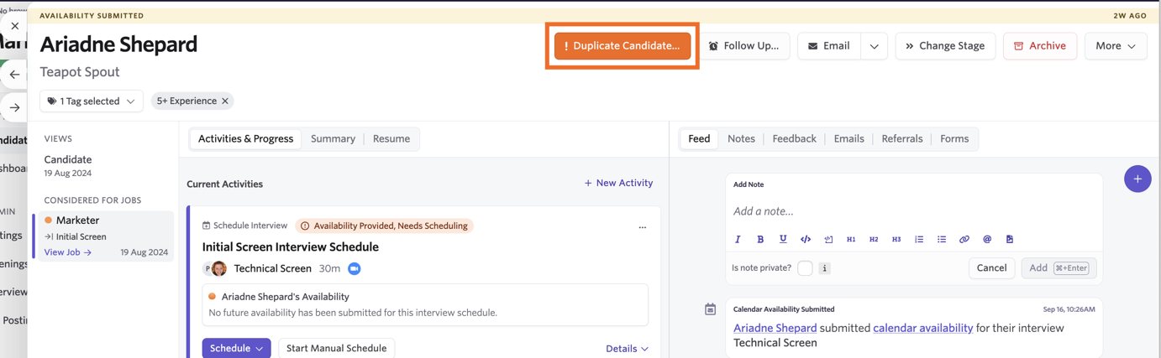Toggle Is note private checkbox

(805, 268)
